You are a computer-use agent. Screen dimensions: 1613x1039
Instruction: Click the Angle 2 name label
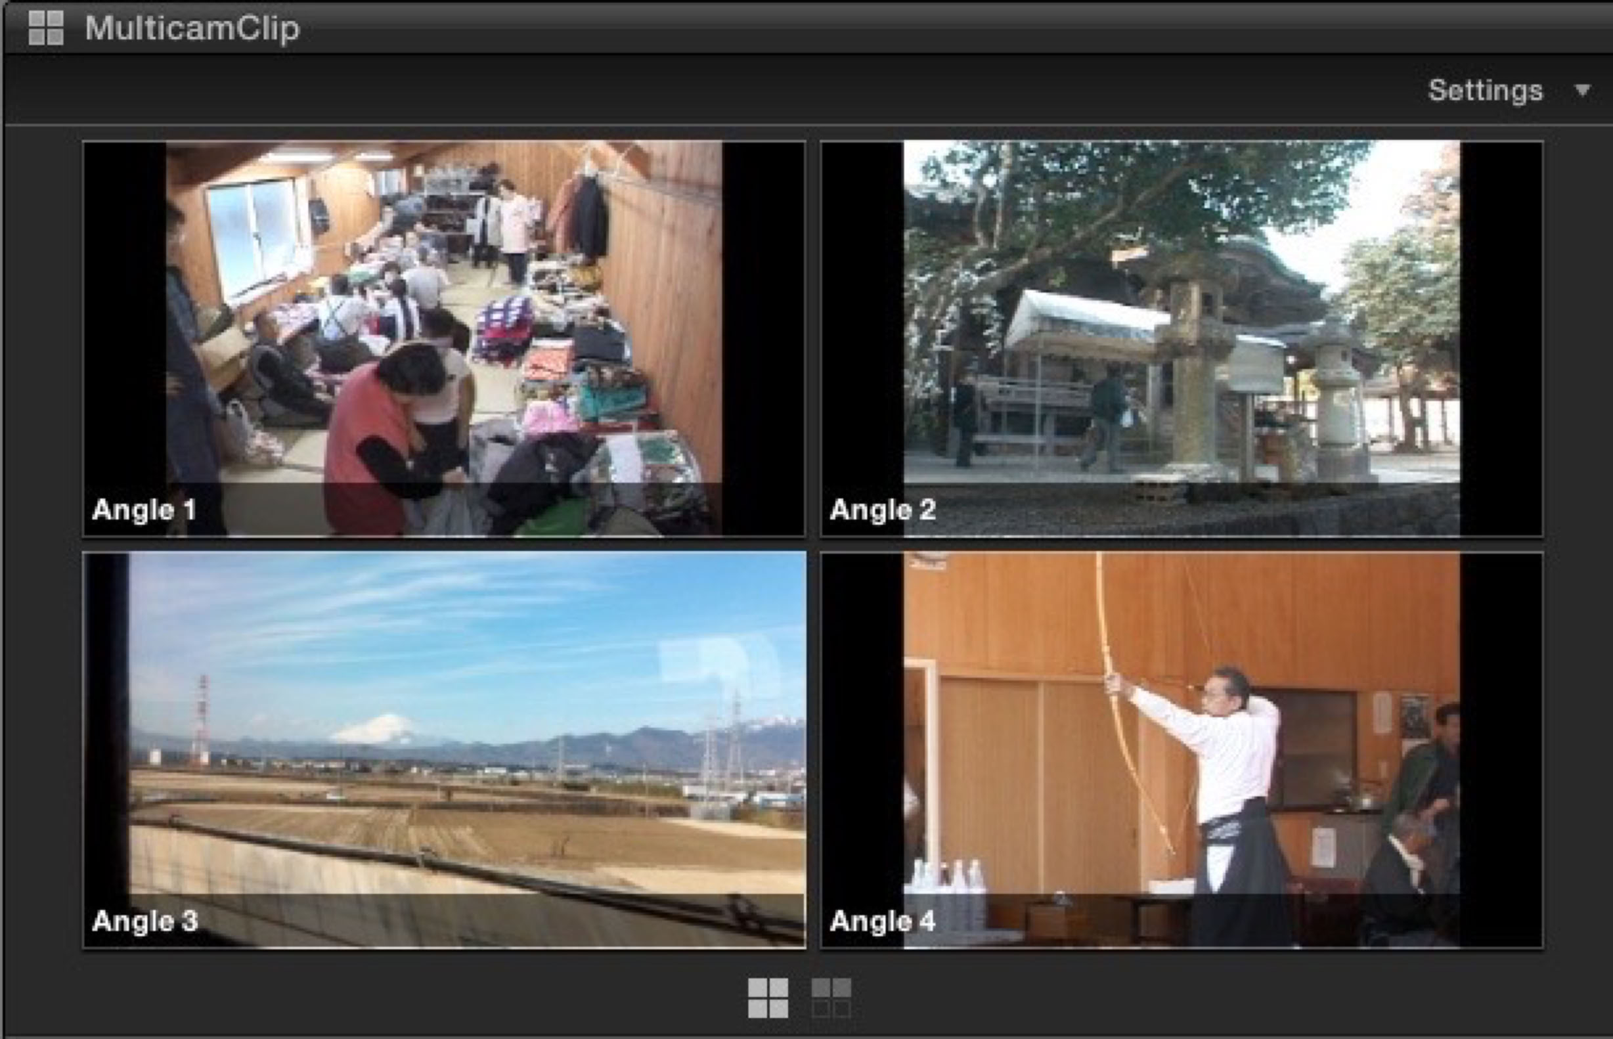tap(883, 510)
